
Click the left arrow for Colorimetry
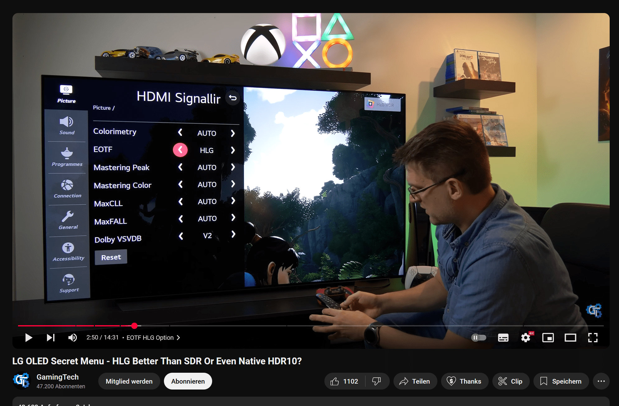pyautogui.click(x=180, y=132)
